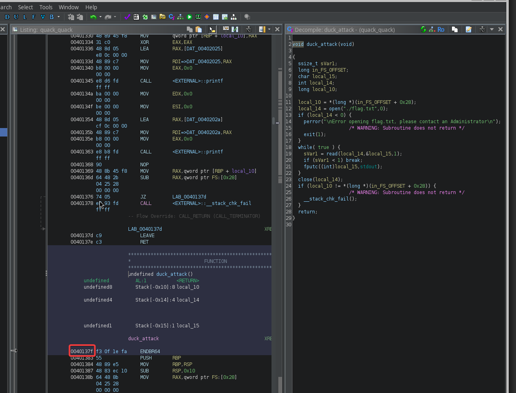The width and height of the screenshot is (516, 393).
Task: Open the Help menu
Action: 91,7
